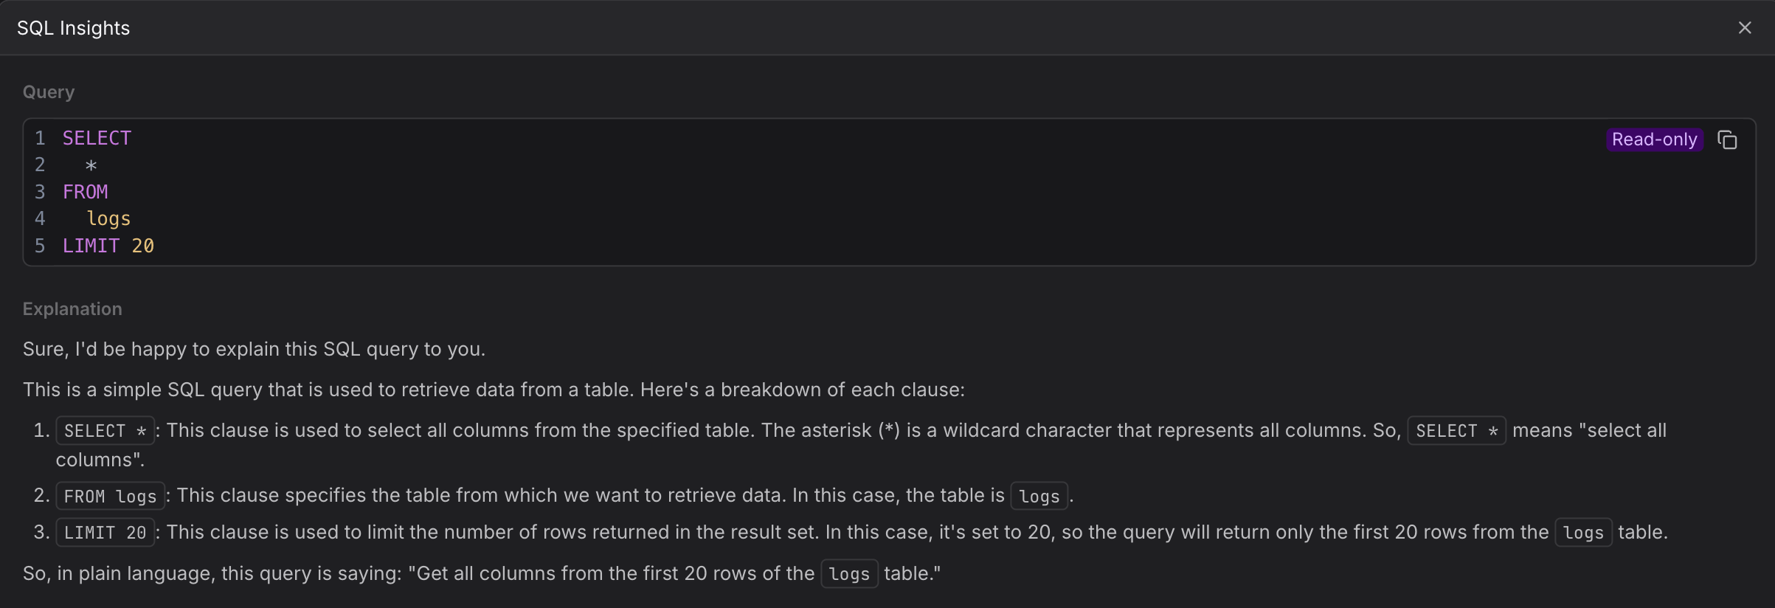This screenshot has width=1775, height=608.
Task: Close the SQL Insights panel
Action: click(1744, 27)
